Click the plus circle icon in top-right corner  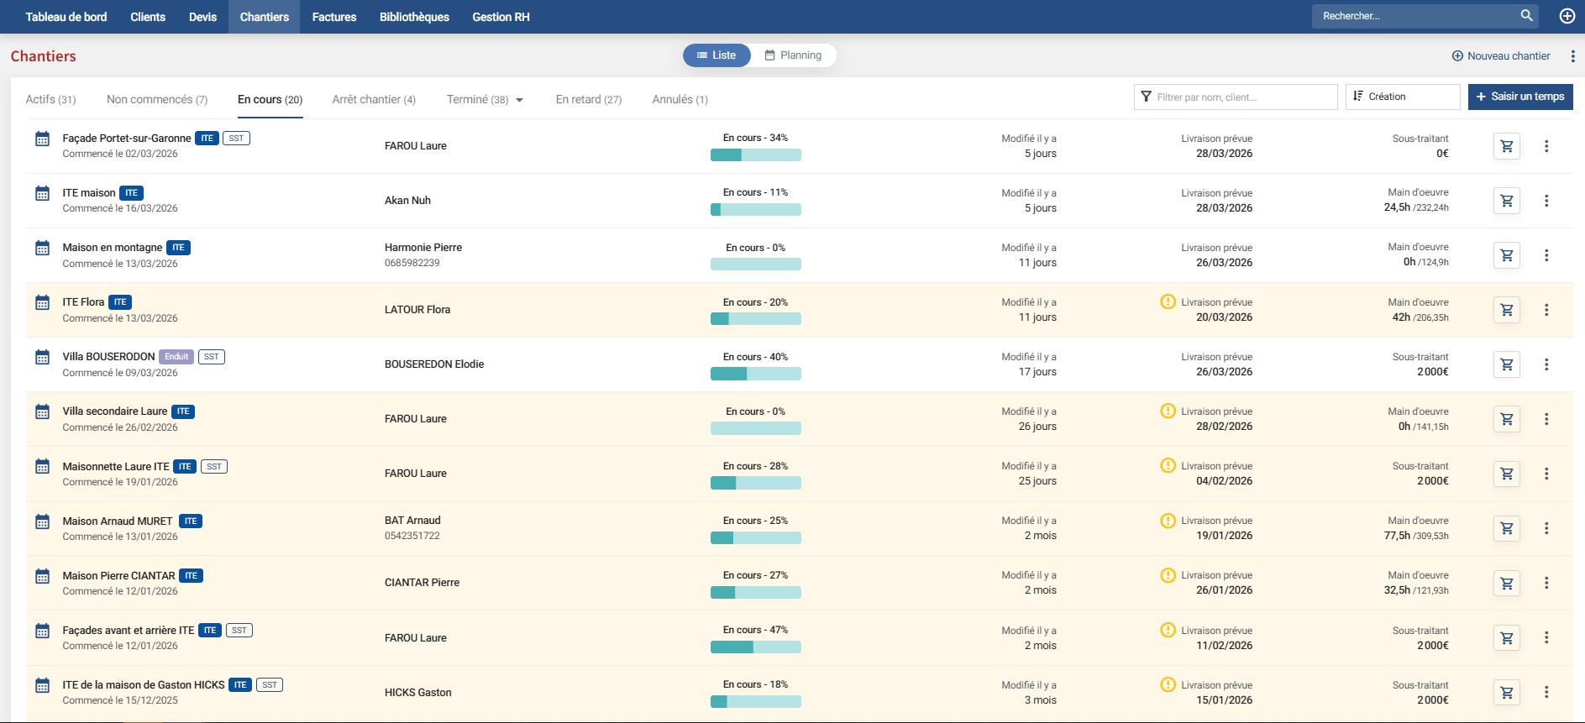1567,16
